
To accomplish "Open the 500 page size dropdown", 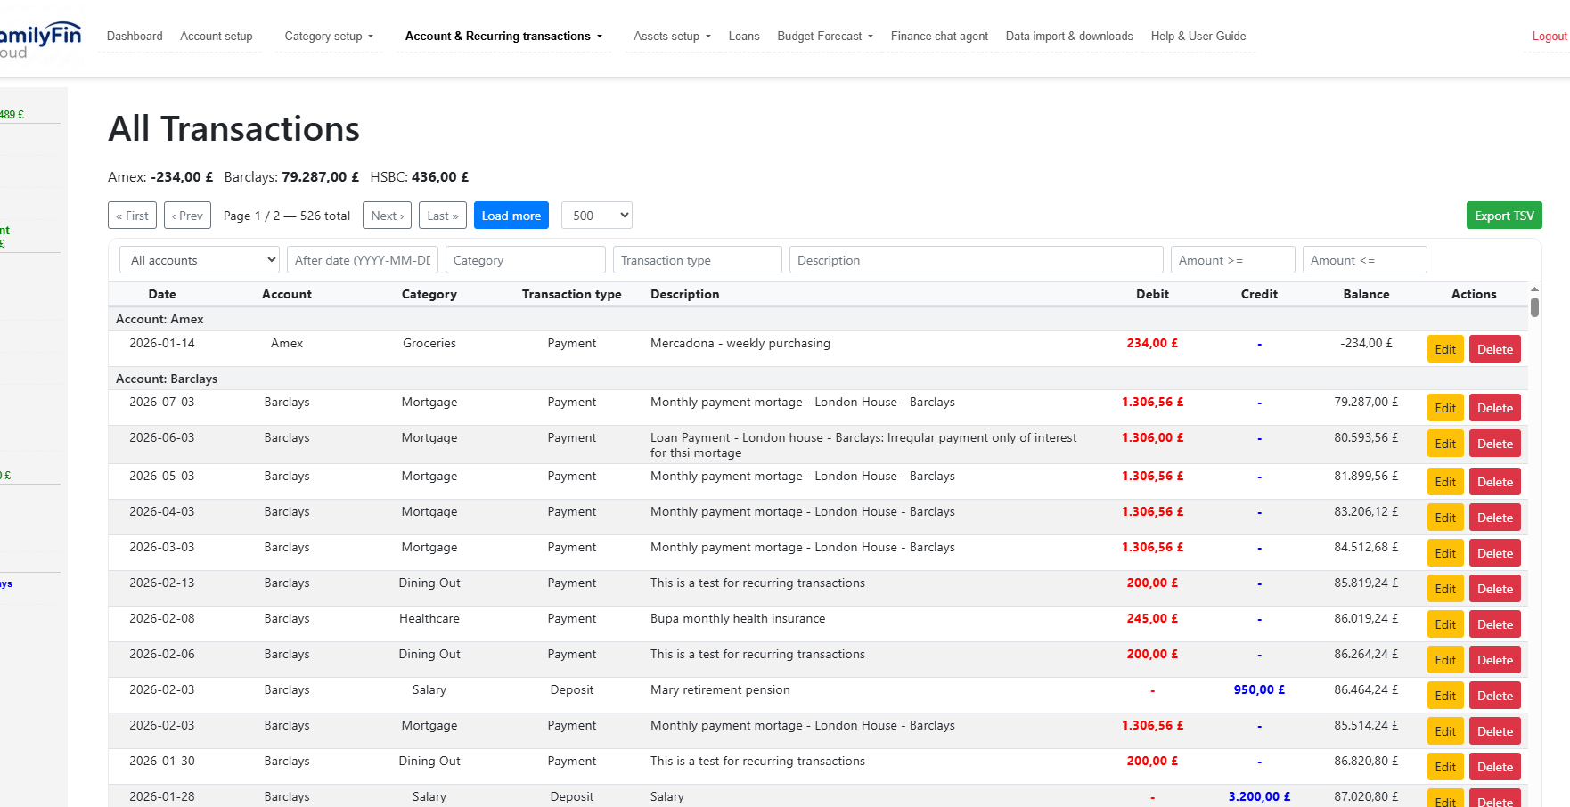I will [597, 216].
